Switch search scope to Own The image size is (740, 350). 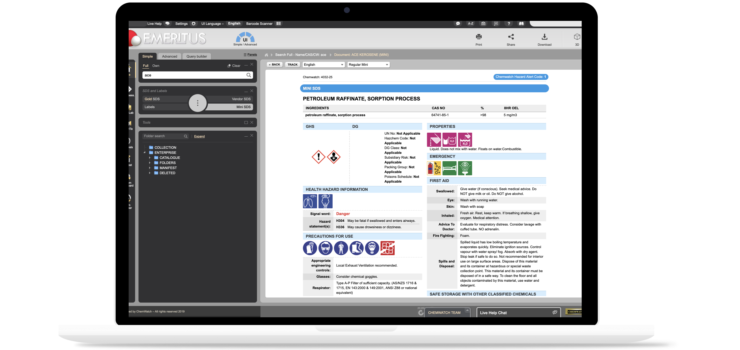156,66
